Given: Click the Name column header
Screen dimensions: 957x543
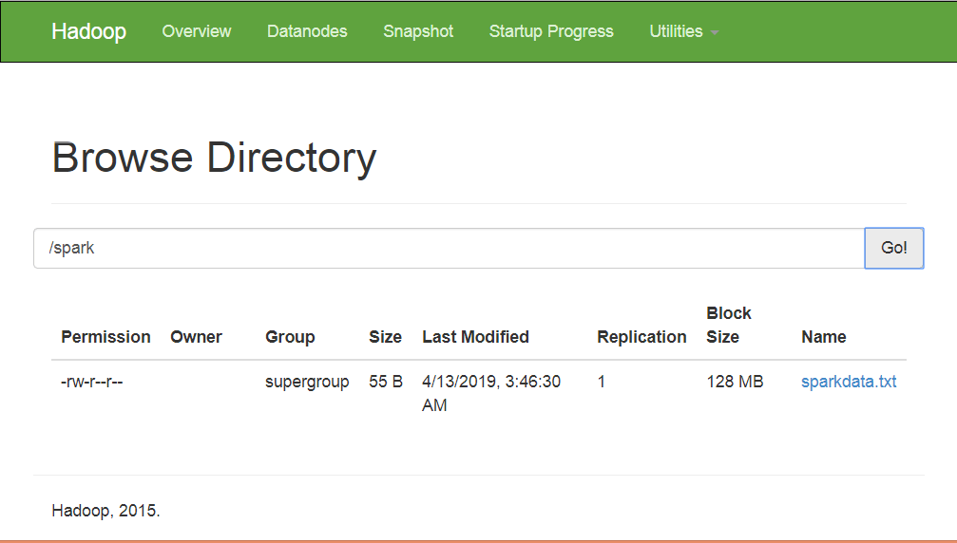Looking at the screenshot, I should tap(823, 337).
